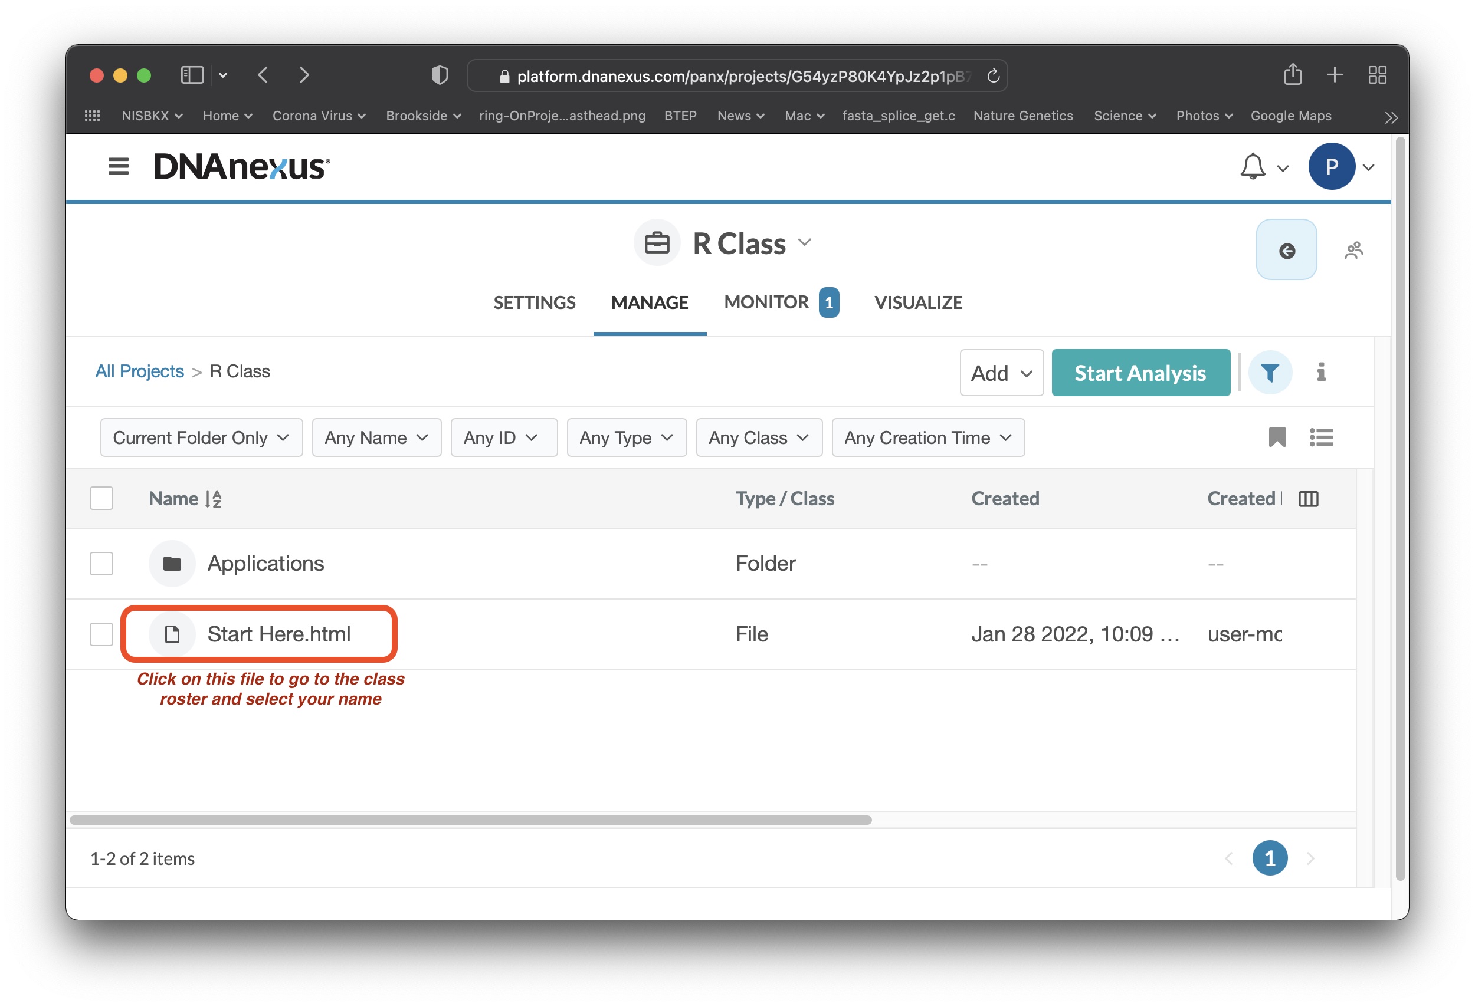This screenshot has height=1007, width=1475.
Task: Click the filter funnel icon
Action: coord(1269,373)
